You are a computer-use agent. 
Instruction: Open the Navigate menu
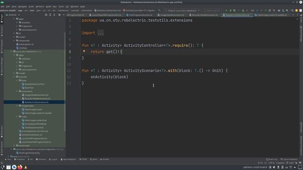22,6
